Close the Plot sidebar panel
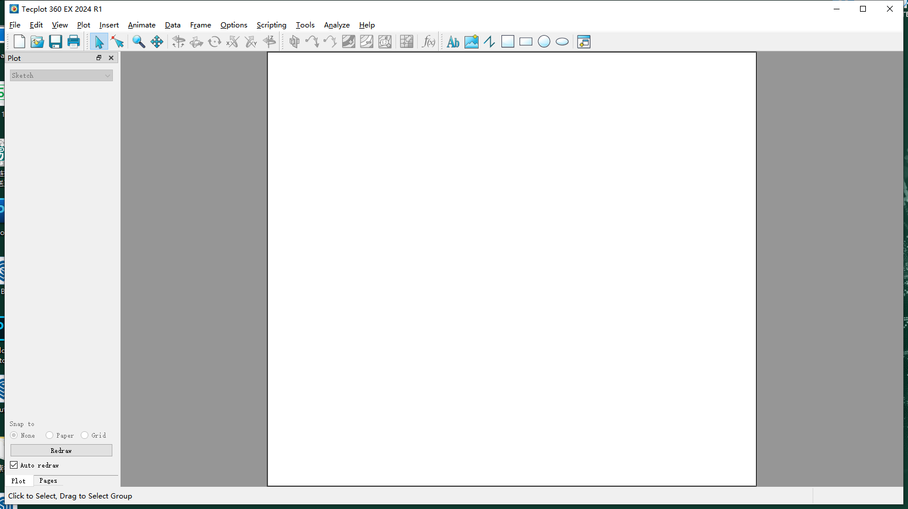Screen dimensions: 908x509 tap(111, 58)
